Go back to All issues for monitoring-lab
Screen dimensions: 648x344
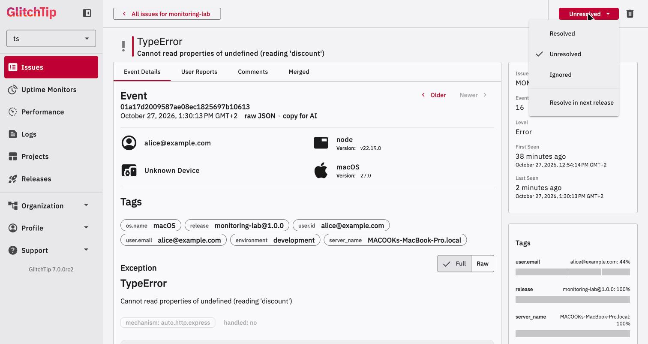click(x=167, y=14)
